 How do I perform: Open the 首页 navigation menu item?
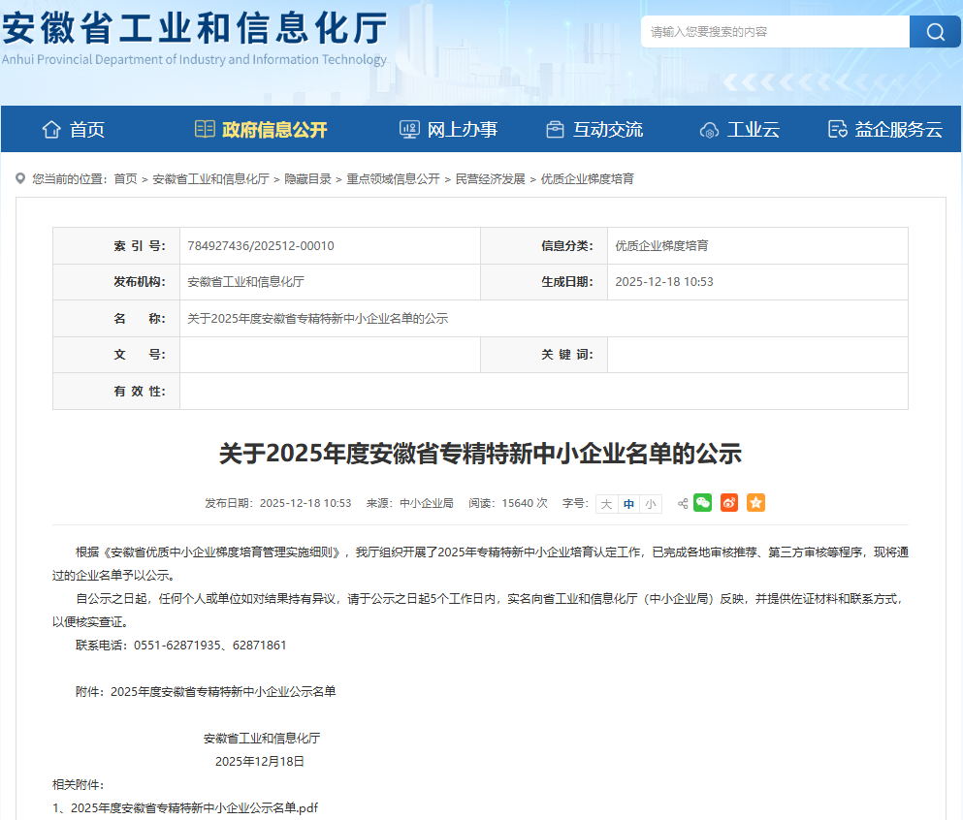(x=87, y=130)
